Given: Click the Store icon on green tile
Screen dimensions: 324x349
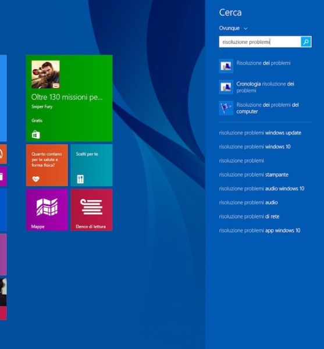Looking at the screenshot, I should [x=36, y=135].
